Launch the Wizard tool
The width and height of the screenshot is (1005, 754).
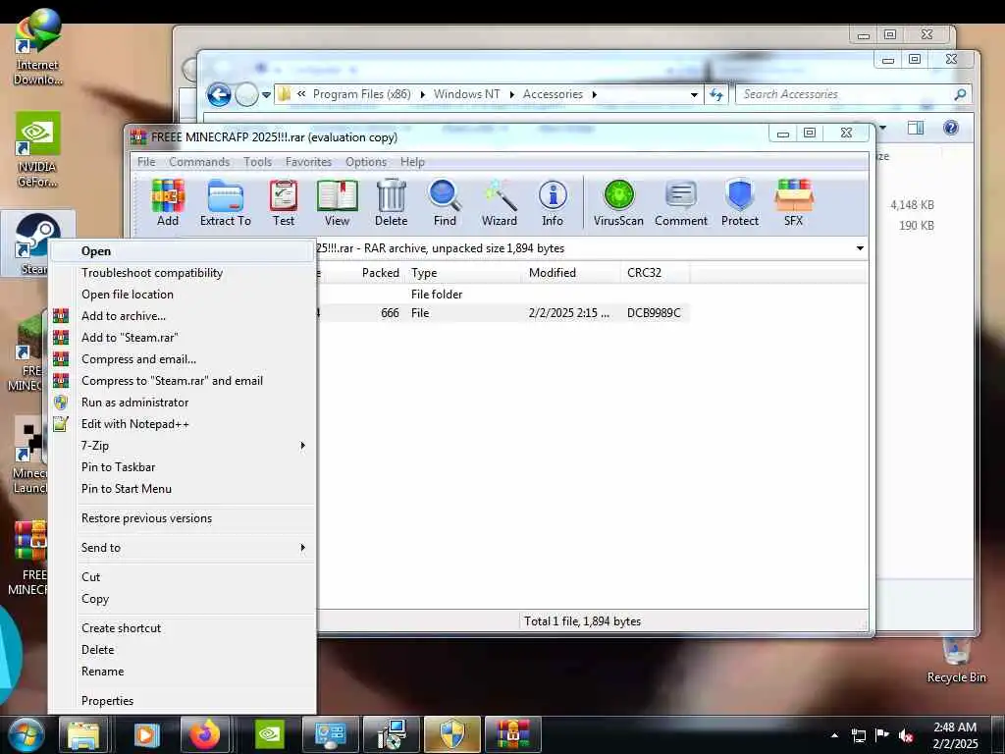500,202
